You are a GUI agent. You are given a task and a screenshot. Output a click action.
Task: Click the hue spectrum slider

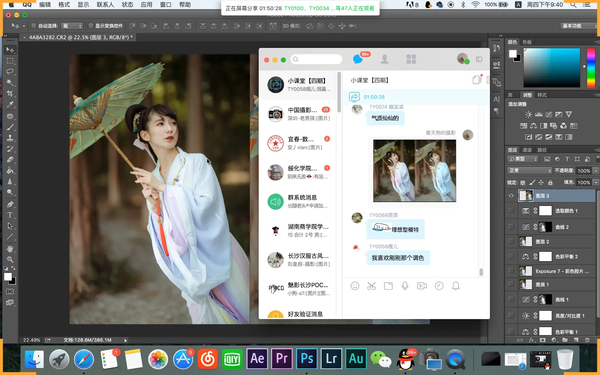[591, 67]
